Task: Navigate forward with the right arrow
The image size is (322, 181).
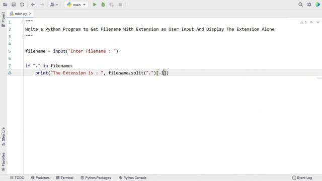Action: coord(42,5)
